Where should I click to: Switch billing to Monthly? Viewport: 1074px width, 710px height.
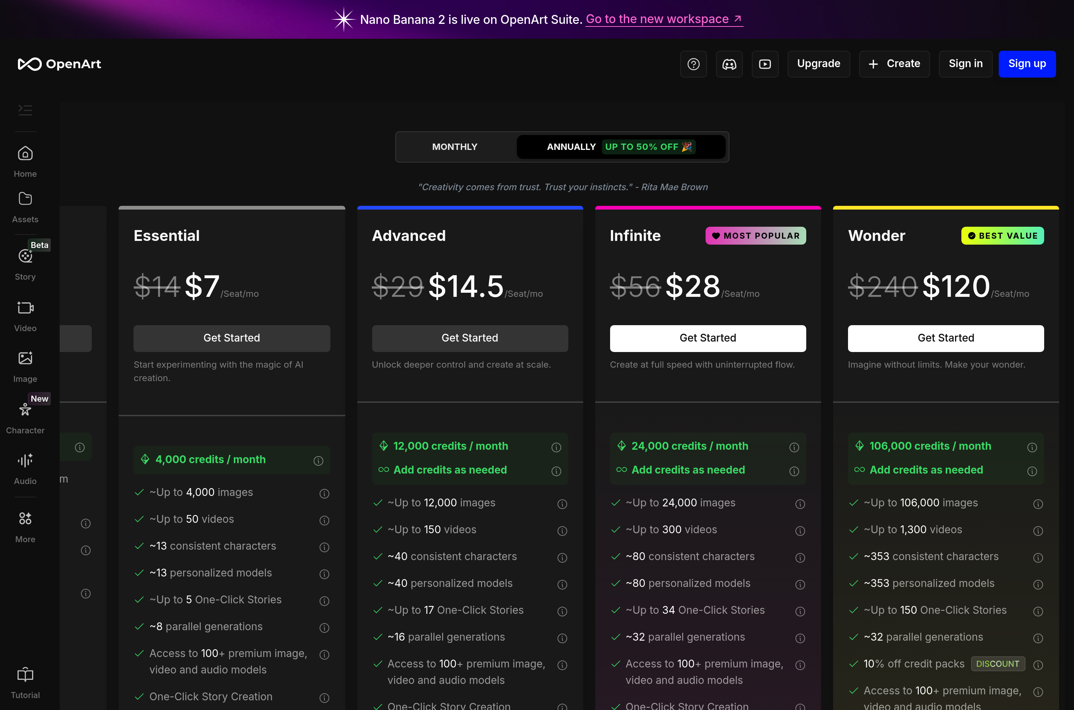pyautogui.click(x=455, y=147)
